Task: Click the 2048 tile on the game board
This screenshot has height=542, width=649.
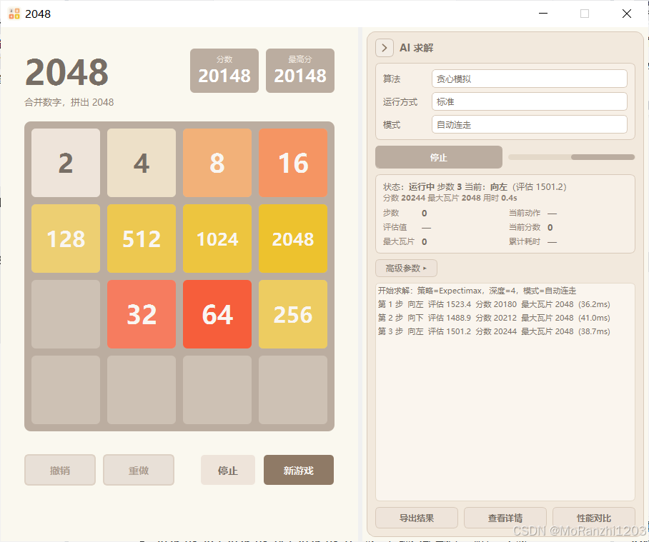Action: 293,239
